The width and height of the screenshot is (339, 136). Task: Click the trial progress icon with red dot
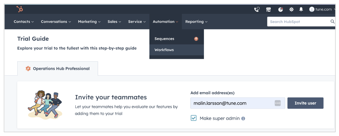coord(280,10)
